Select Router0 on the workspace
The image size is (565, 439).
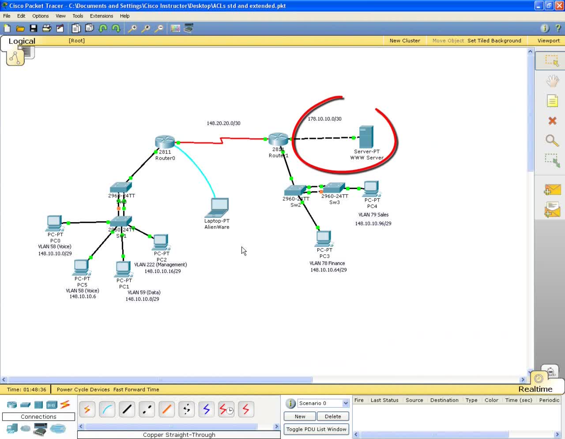(165, 142)
